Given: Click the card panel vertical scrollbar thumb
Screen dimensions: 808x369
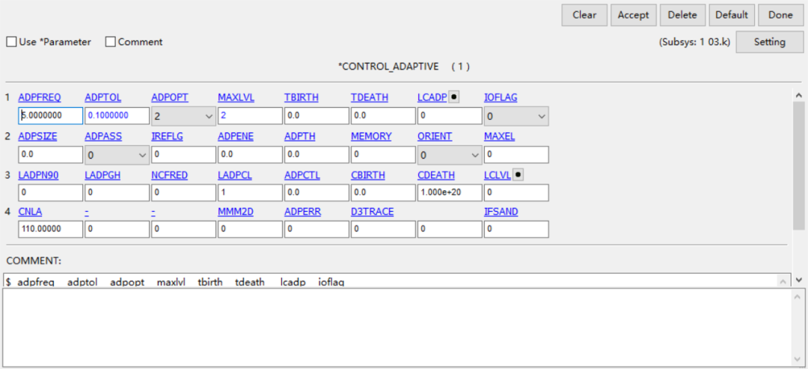Looking at the screenshot, I should pyautogui.click(x=799, y=166).
